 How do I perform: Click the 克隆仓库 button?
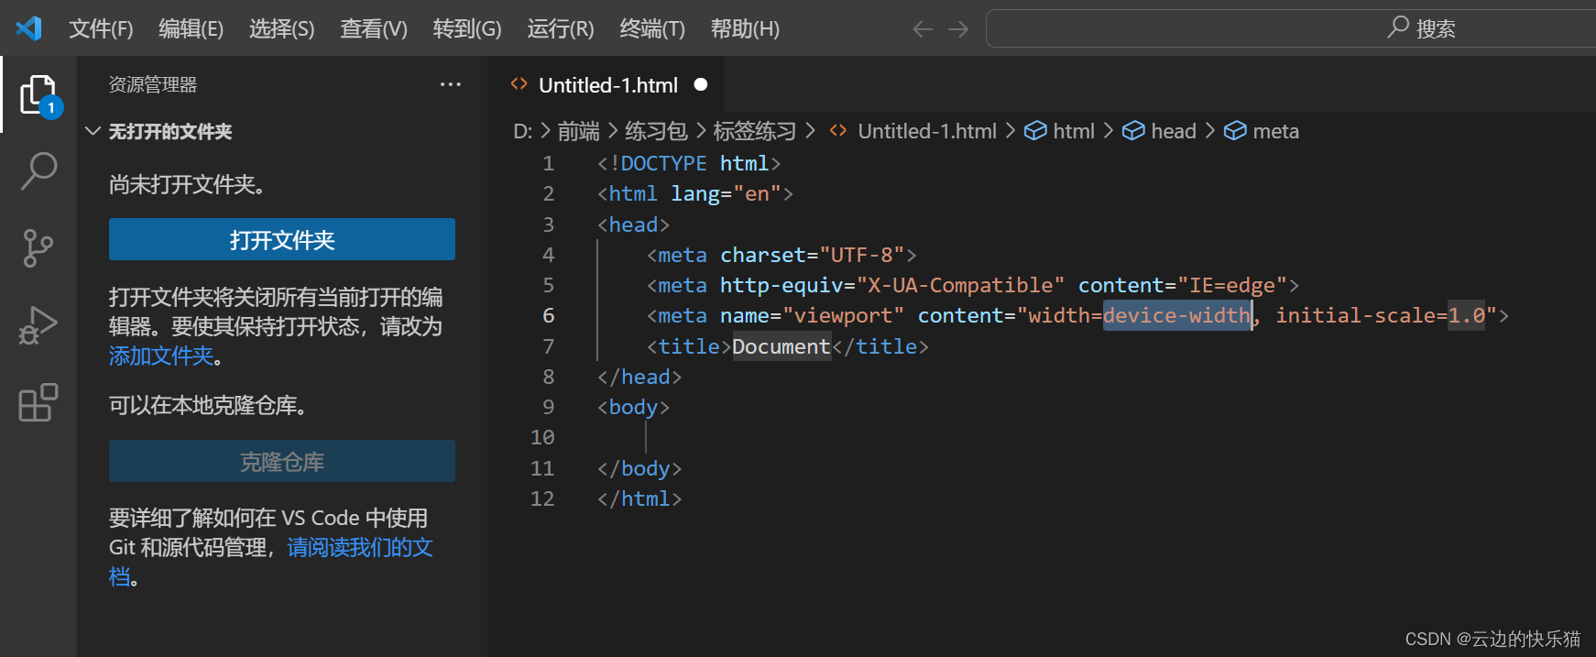point(282,461)
